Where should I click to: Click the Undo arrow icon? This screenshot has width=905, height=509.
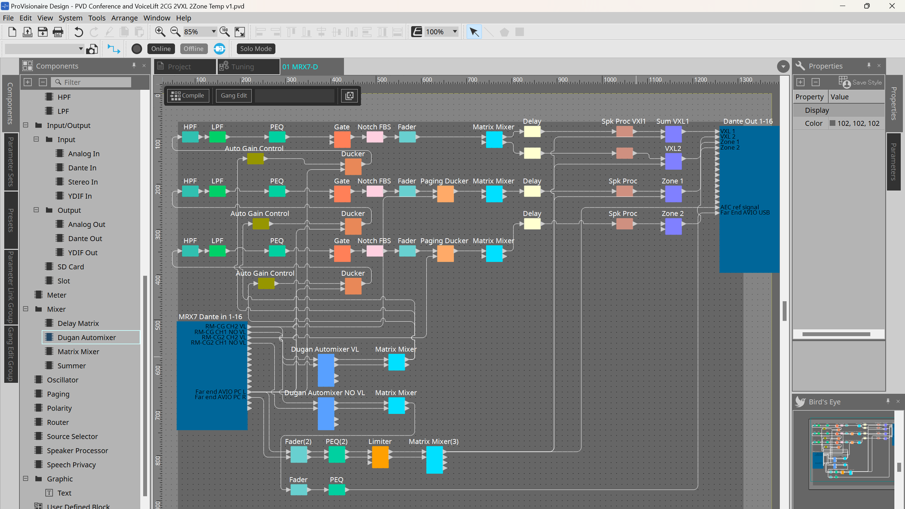pyautogui.click(x=79, y=32)
